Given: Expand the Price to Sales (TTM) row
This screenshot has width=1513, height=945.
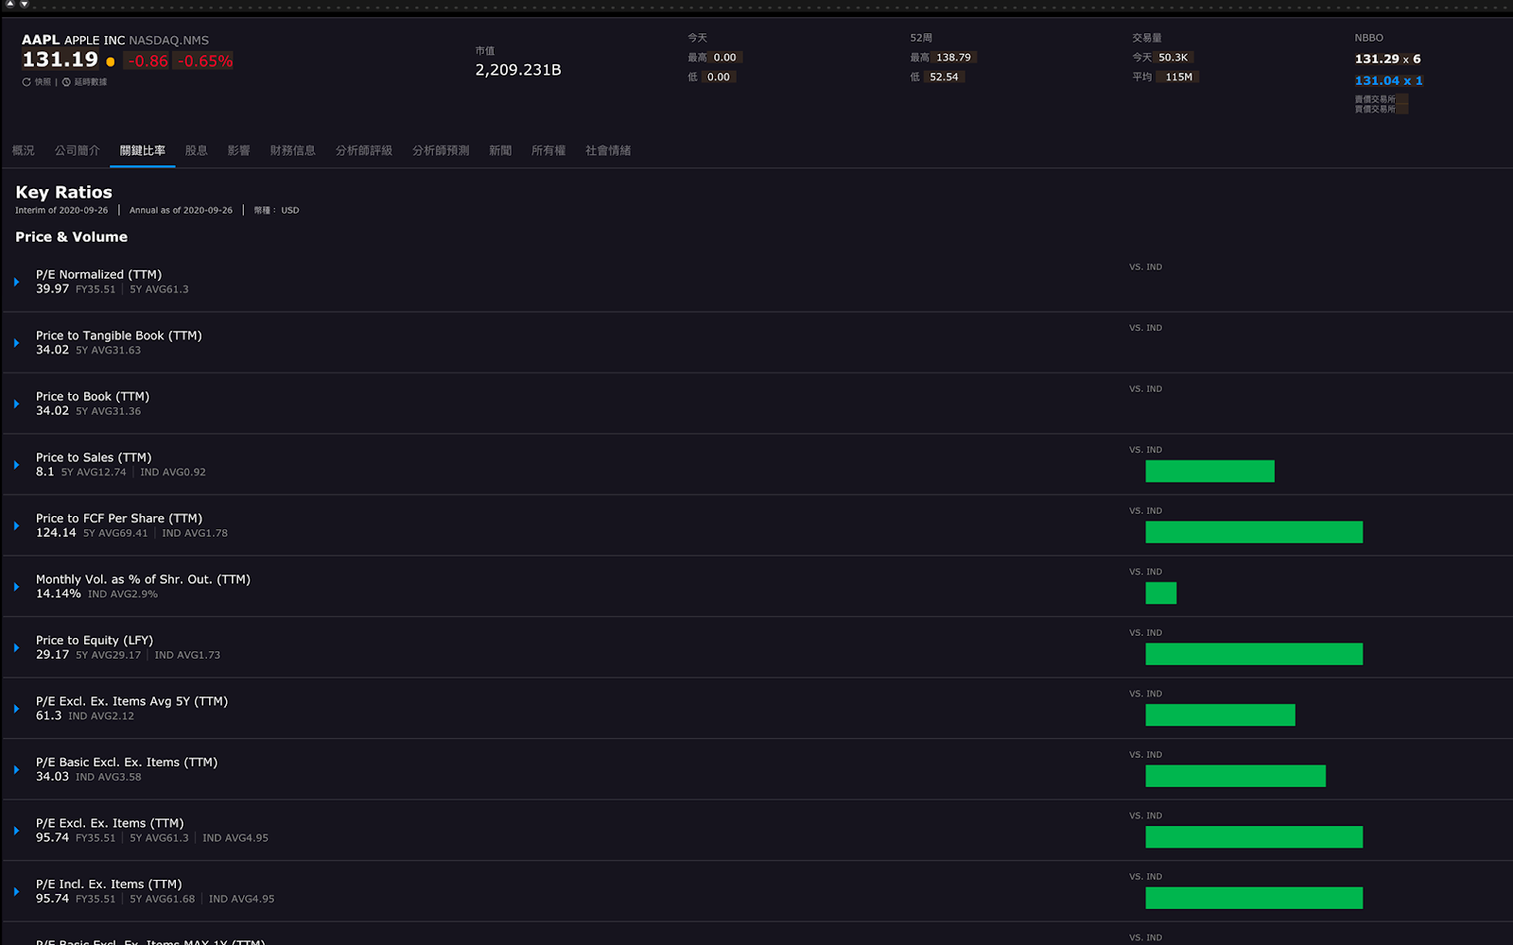Looking at the screenshot, I should point(16,465).
